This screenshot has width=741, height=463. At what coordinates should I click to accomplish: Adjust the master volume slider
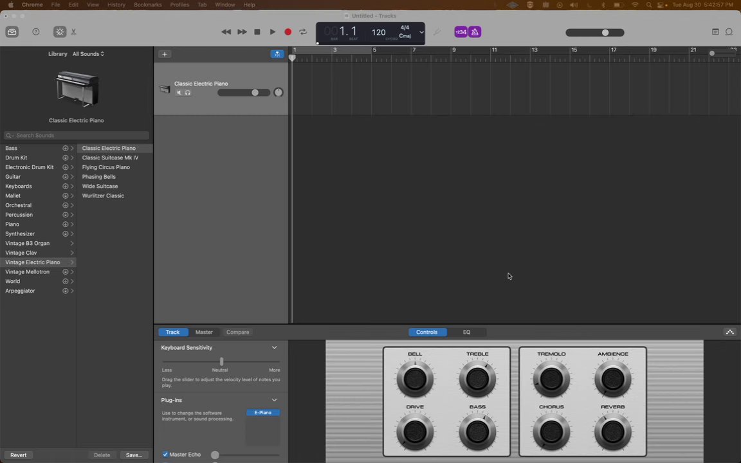coord(595,32)
